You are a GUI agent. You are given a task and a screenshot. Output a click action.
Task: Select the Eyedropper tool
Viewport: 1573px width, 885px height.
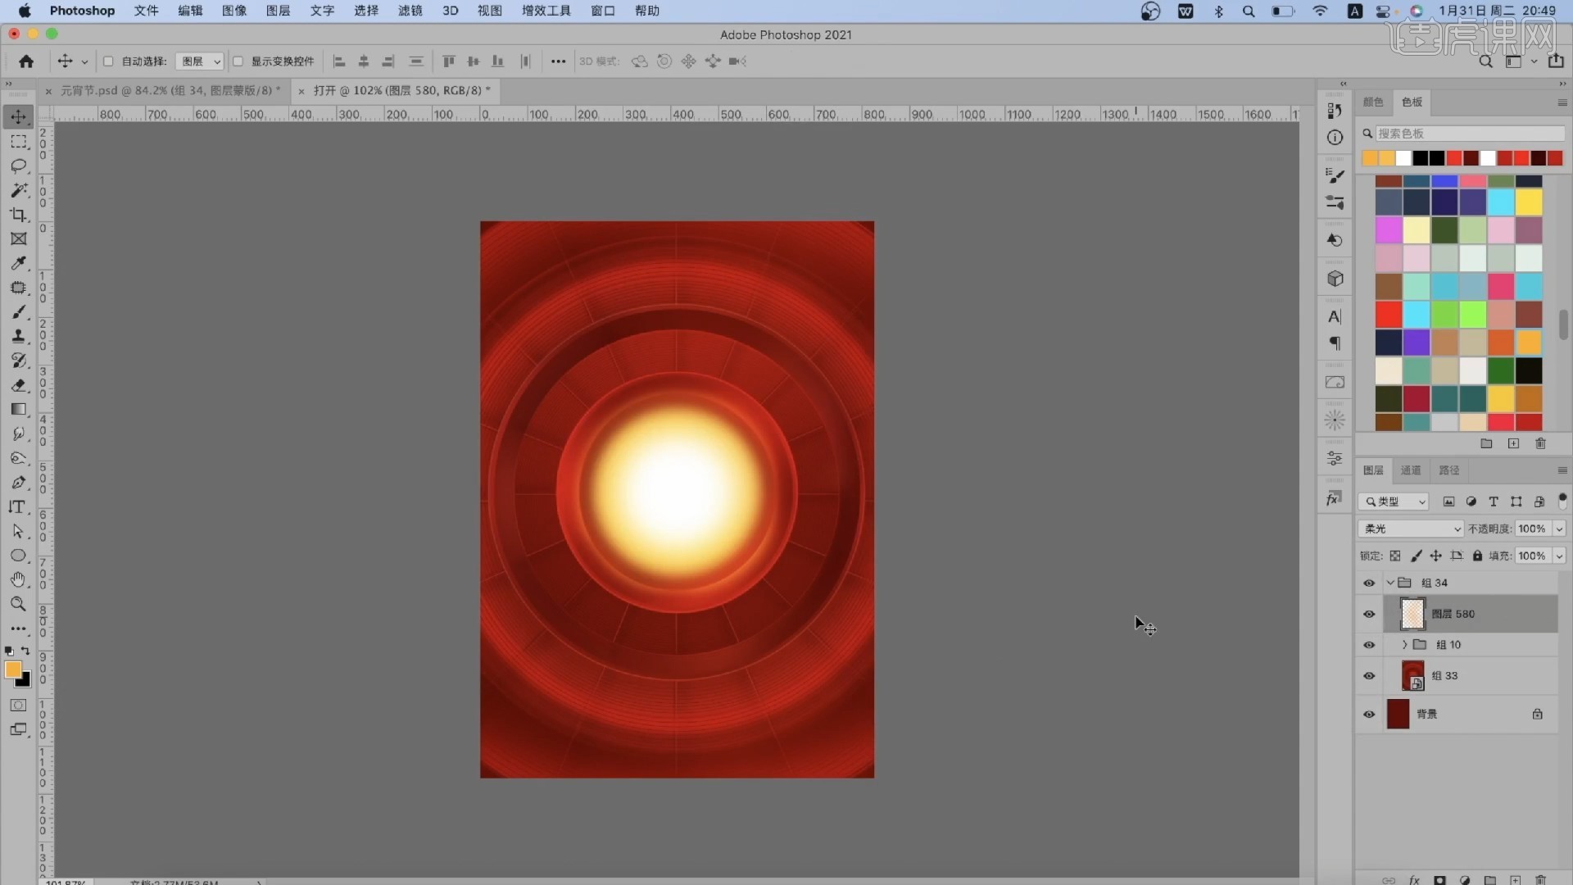tap(18, 263)
